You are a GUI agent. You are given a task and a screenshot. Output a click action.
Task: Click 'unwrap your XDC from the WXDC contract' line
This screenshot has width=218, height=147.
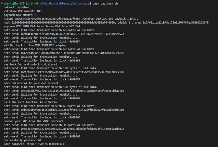[x=34, y=121]
